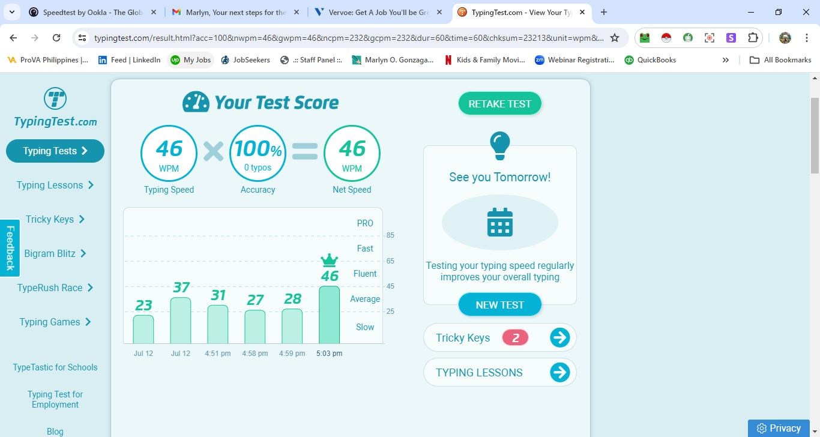The width and height of the screenshot is (820, 437).
Task: Open Tricky Keys via its blue arrow icon
Action: pyautogui.click(x=559, y=337)
